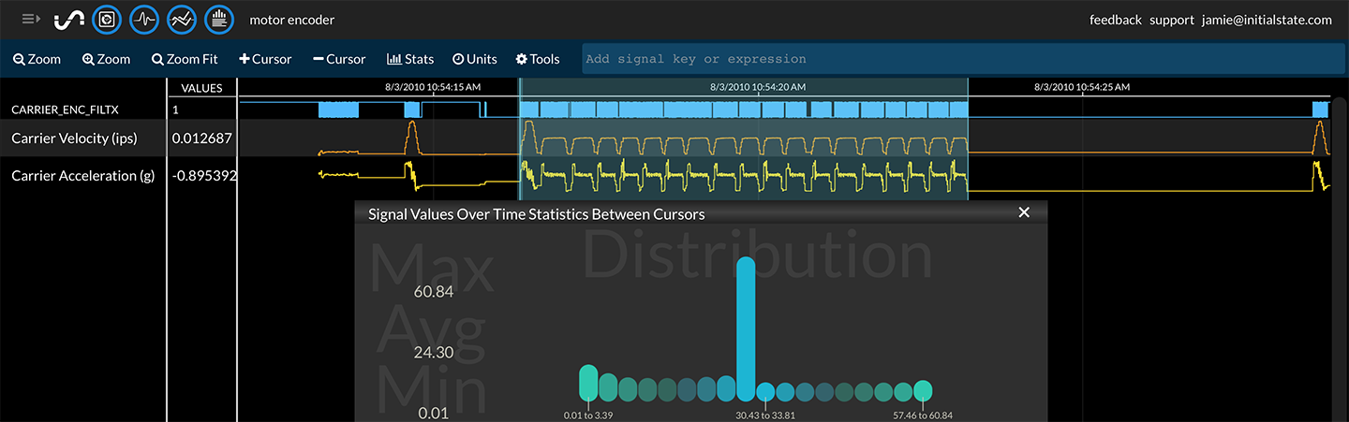Click the Zoom out magnifier button

(x=37, y=59)
